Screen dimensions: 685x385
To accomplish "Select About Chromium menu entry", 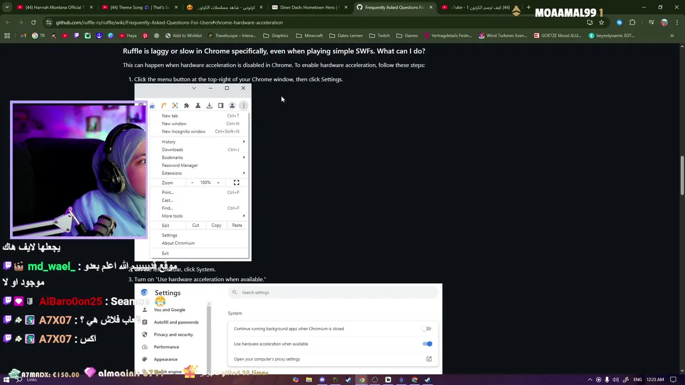I will click(178, 243).
